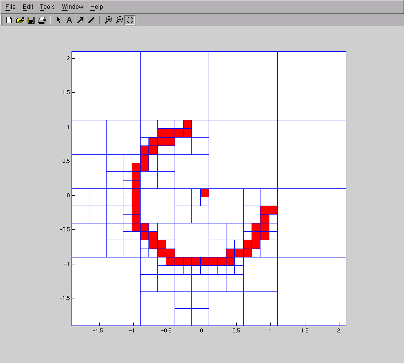Open the Edit menu
The image size is (404, 363).
pyautogui.click(x=28, y=7)
